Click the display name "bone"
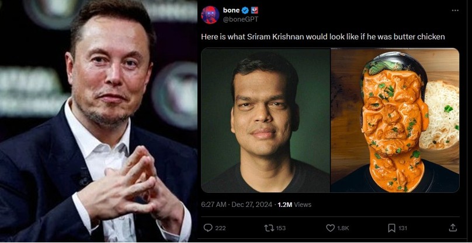The image size is (472, 243). pos(231,10)
